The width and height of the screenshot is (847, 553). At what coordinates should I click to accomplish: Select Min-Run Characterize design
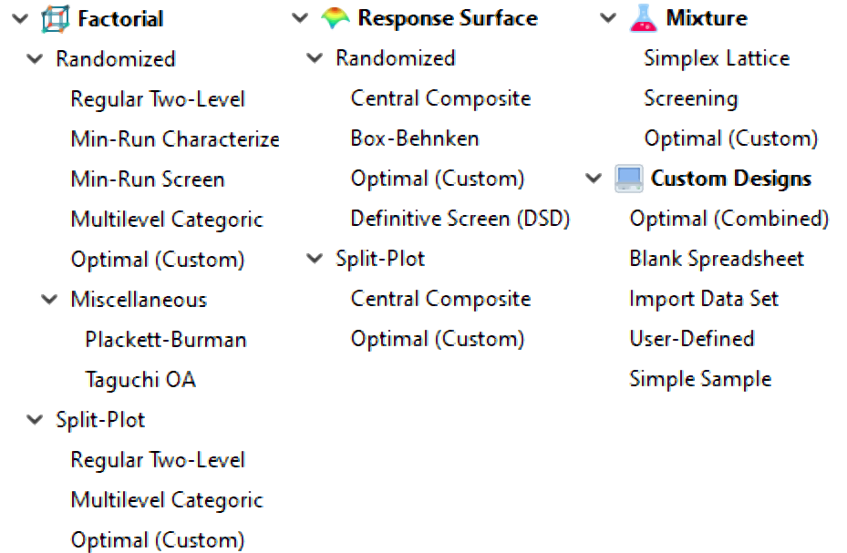175,139
